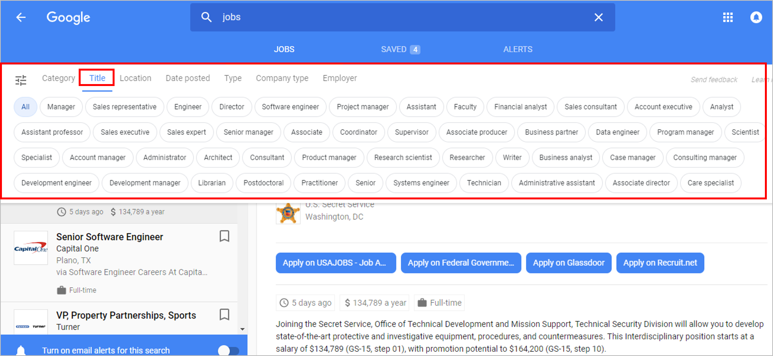Click the jobs search field
The width and height of the screenshot is (773, 356).
403,17
